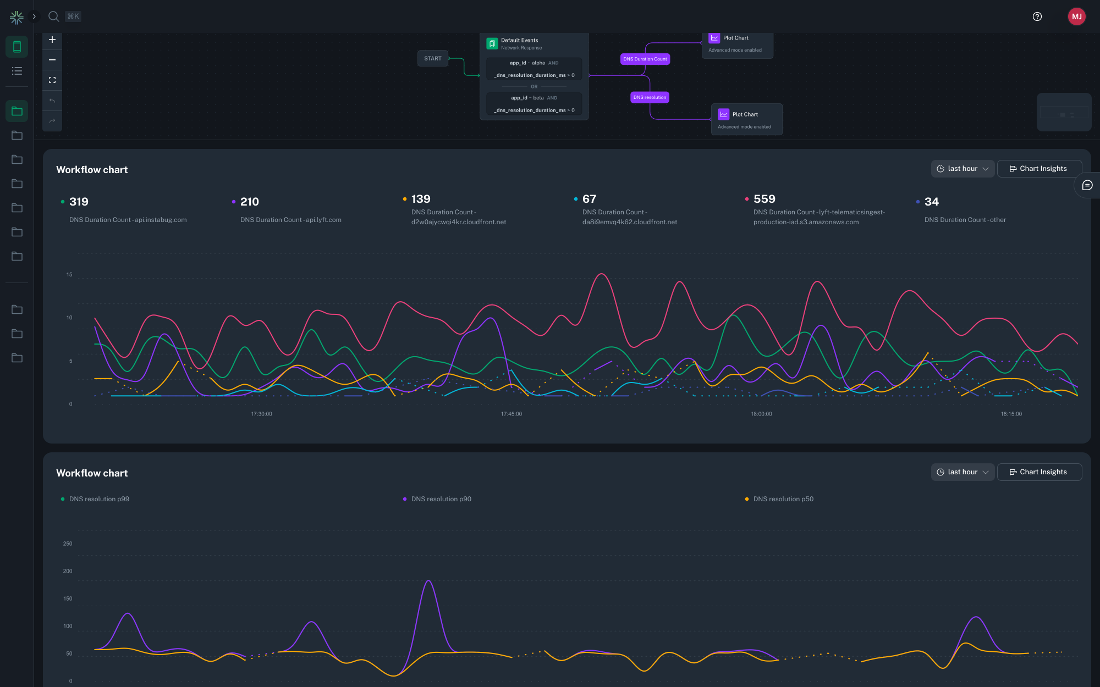Select the mobile device icon in the sidebar
The height and width of the screenshot is (687, 1100).
(x=16, y=47)
